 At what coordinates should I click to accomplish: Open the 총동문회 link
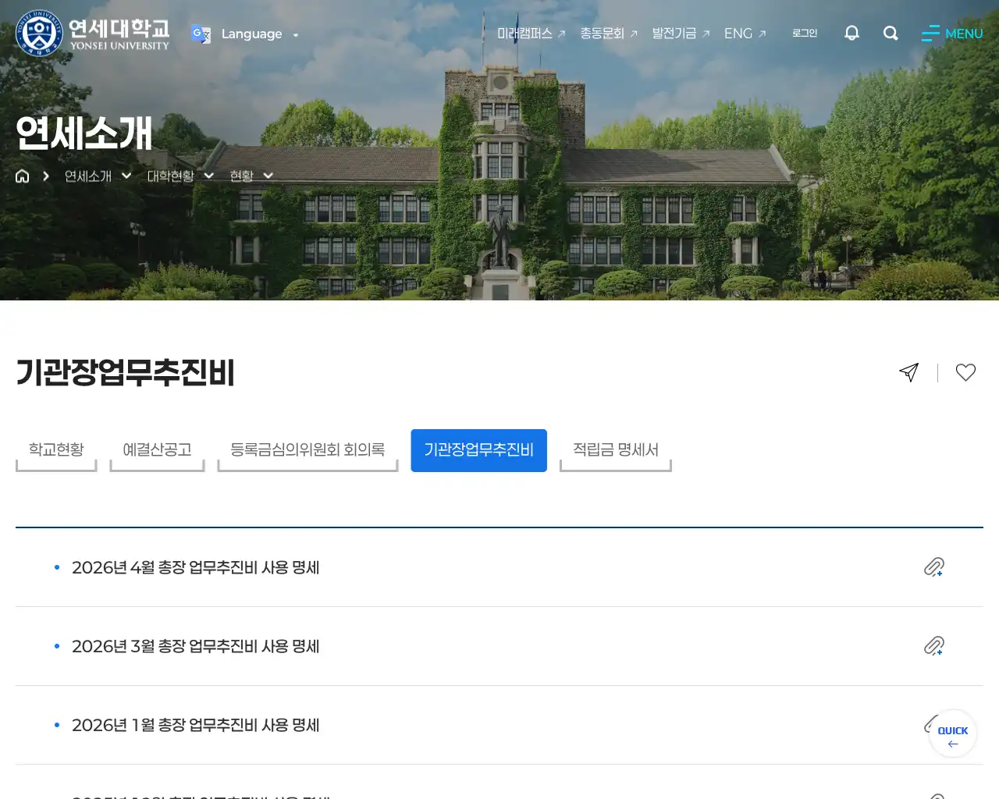(609, 34)
